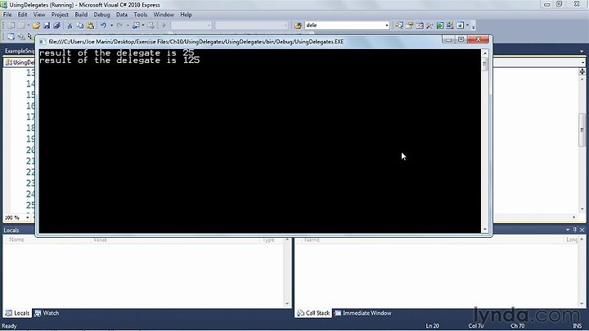589x331 pixels.
Task: Select the ExampleSnippets document tab
Action: (x=20, y=51)
